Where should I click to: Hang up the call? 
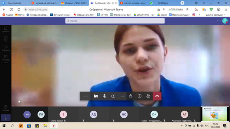coord(157,96)
